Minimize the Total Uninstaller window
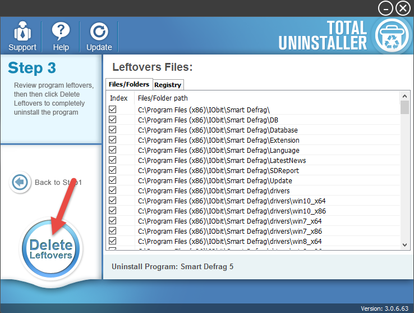 pos(385,8)
